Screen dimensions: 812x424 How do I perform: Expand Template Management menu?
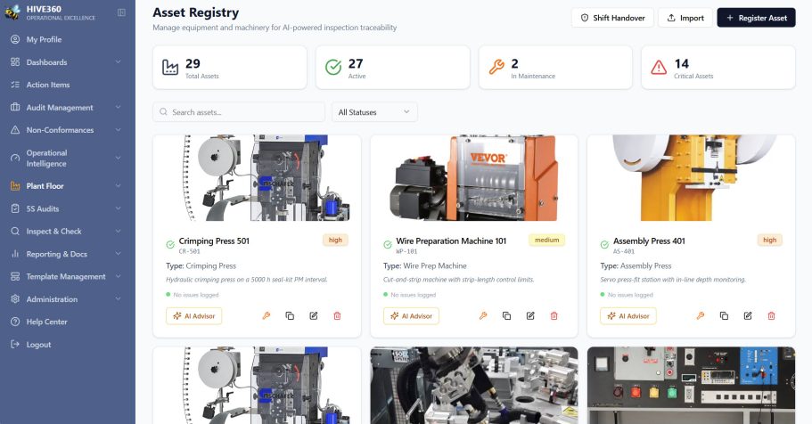[x=68, y=276]
